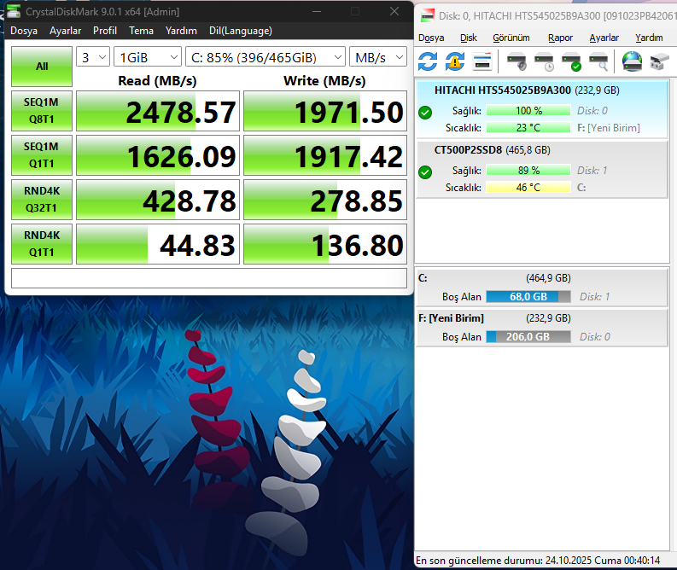Open the Disk menu in Hard Disk Sentinel
This screenshot has height=570, width=677.
(x=469, y=38)
